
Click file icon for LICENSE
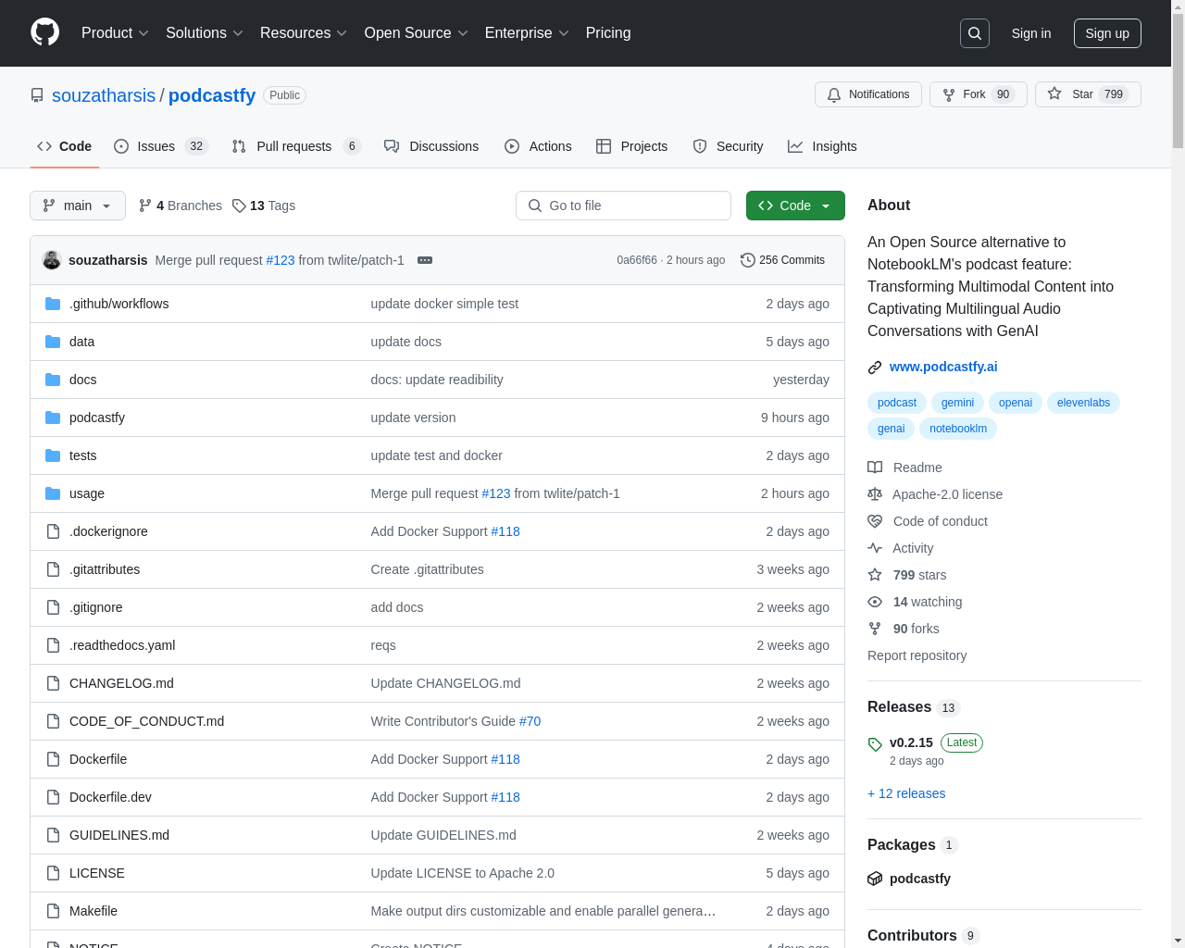pyautogui.click(x=53, y=873)
